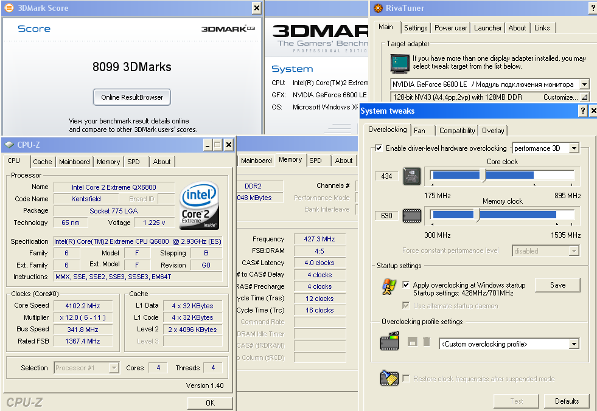Click the Core Speed value 4102.2 MHz
Screen dimensions: 597x411
point(83,306)
